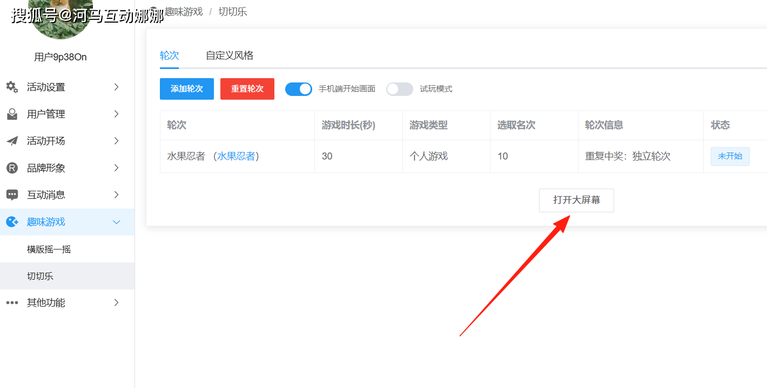Expand the 用户管理 chevron
Screen dimensions: 767x388
point(116,114)
